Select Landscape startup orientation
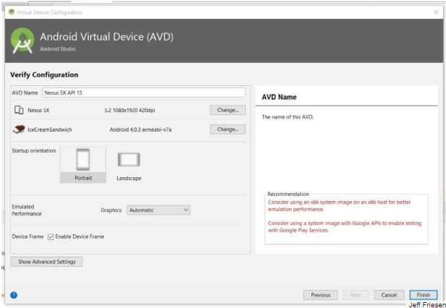Image resolution: width=446 pixels, height=308 pixels. 129,166
